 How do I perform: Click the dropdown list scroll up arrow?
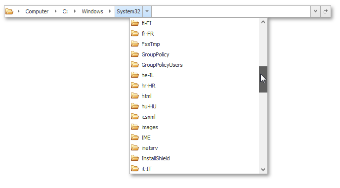click(x=263, y=22)
